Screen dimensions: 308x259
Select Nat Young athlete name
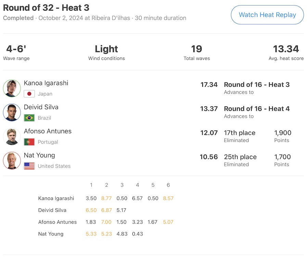click(x=39, y=155)
